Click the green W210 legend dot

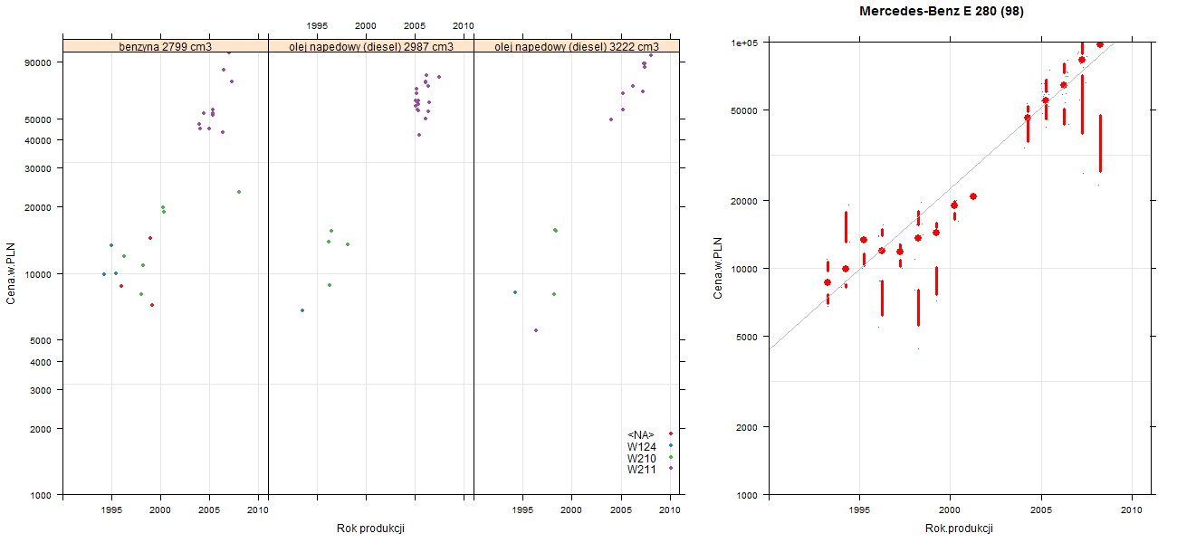tap(670, 458)
